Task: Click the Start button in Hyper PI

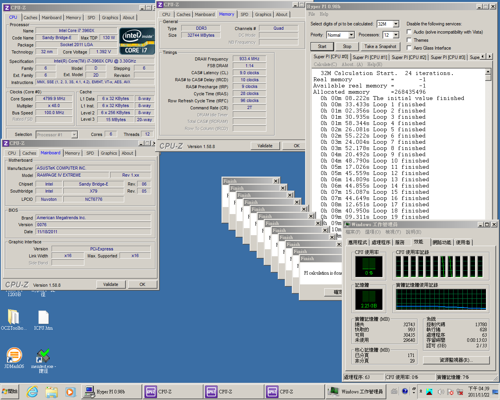Action: [322, 46]
